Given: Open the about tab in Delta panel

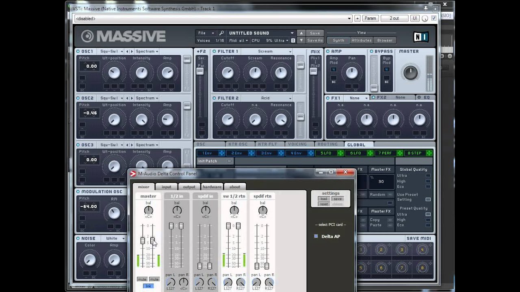Looking at the screenshot, I should (235, 187).
